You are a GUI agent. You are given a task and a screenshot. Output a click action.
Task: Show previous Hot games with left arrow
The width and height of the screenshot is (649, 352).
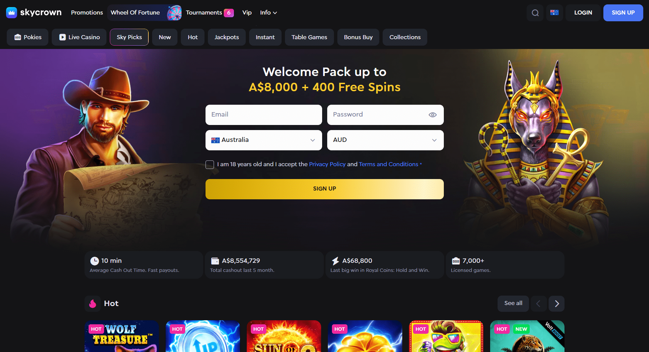(538, 304)
